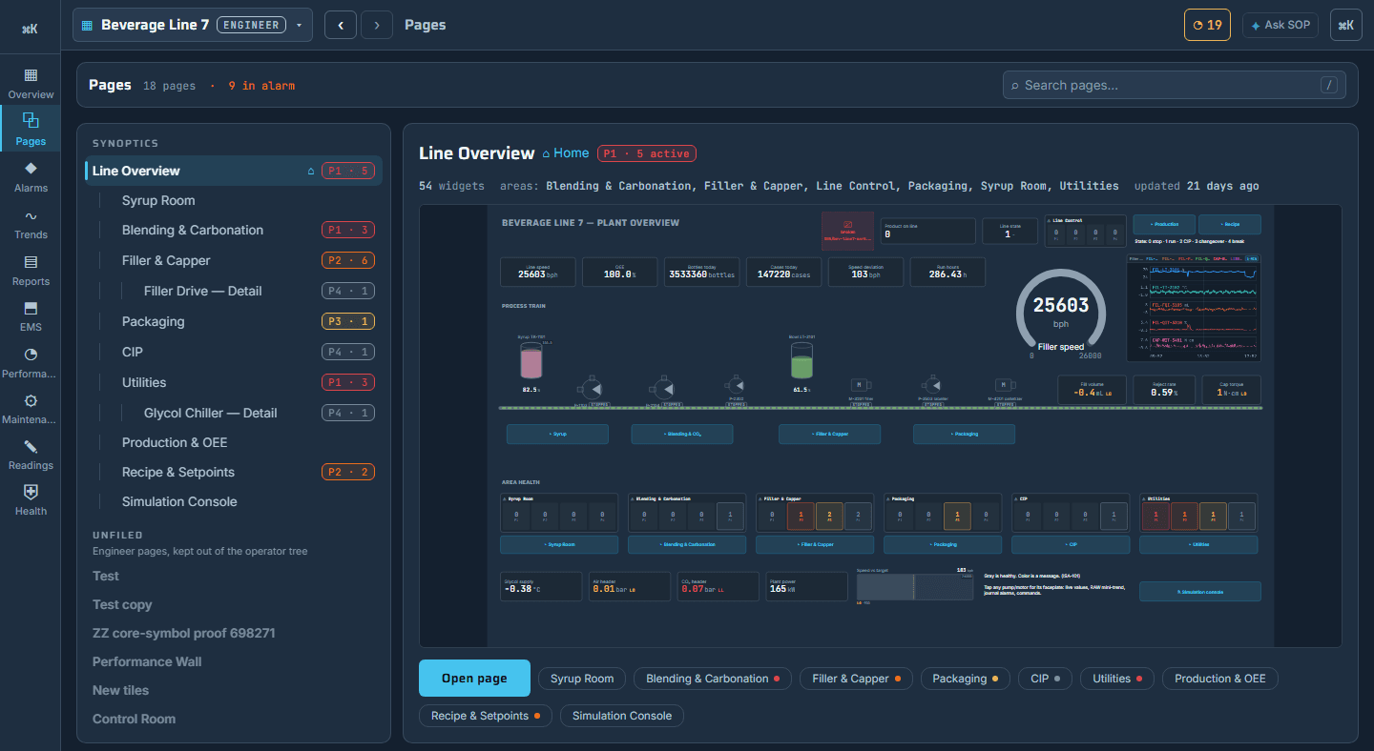Screen dimensions: 1374x751
Task: Open the Beverage Line 7 dropdown
Action: click(x=193, y=25)
